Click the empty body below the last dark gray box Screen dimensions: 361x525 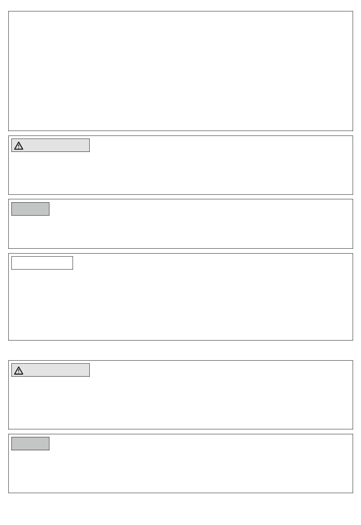180,471
